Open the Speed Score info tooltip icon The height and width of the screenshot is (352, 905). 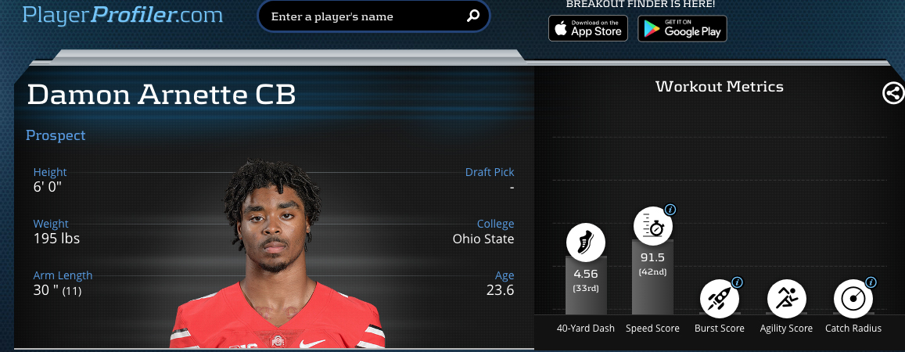coord(670,210)
